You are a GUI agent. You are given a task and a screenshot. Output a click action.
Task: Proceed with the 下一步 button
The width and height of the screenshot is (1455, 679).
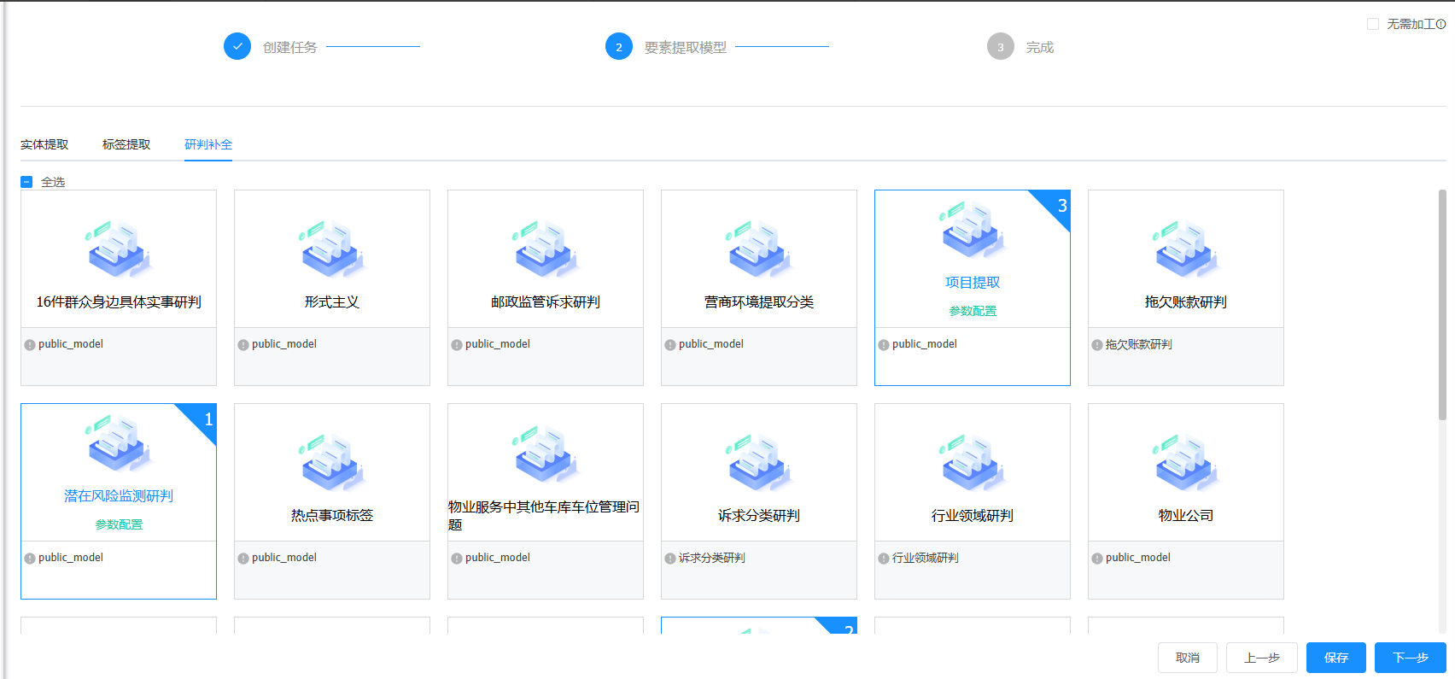click(1411, 658)
